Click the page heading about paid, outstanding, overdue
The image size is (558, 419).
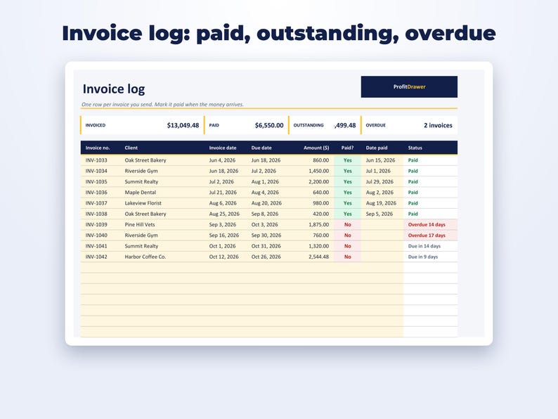point(278,34)
